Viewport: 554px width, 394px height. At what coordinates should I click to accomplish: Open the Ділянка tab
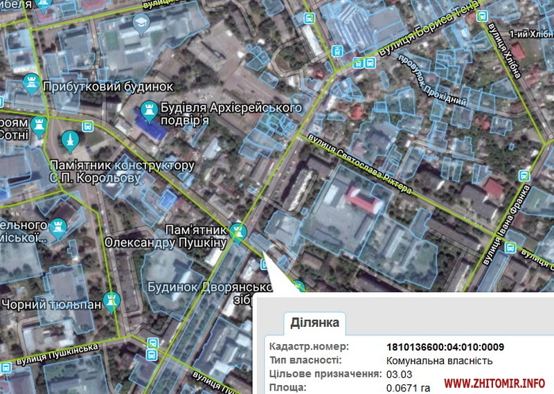pos(314,322)
